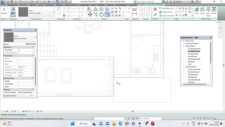Click the Trim/Extend to Corner tool
The width and height of the screenshot is (225, 127).
107,14
